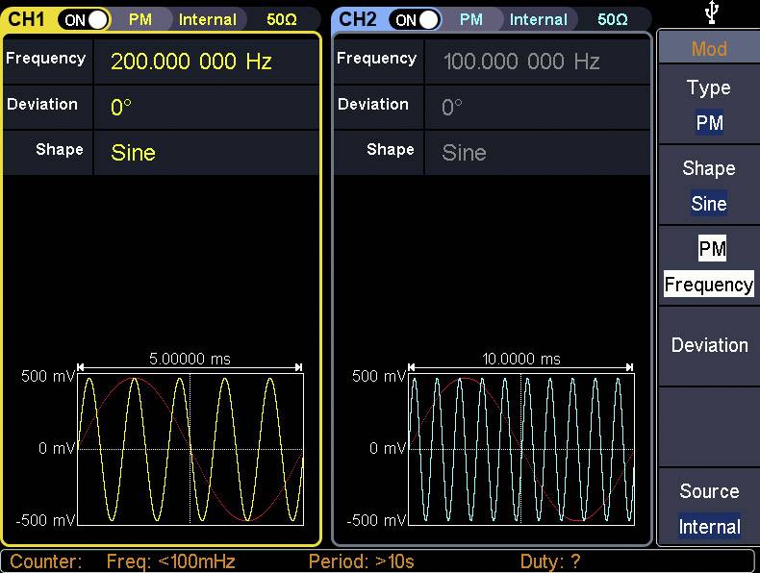The image size is (760, 573).
Task: Open the Mod menu header
Action: point(709,49)
